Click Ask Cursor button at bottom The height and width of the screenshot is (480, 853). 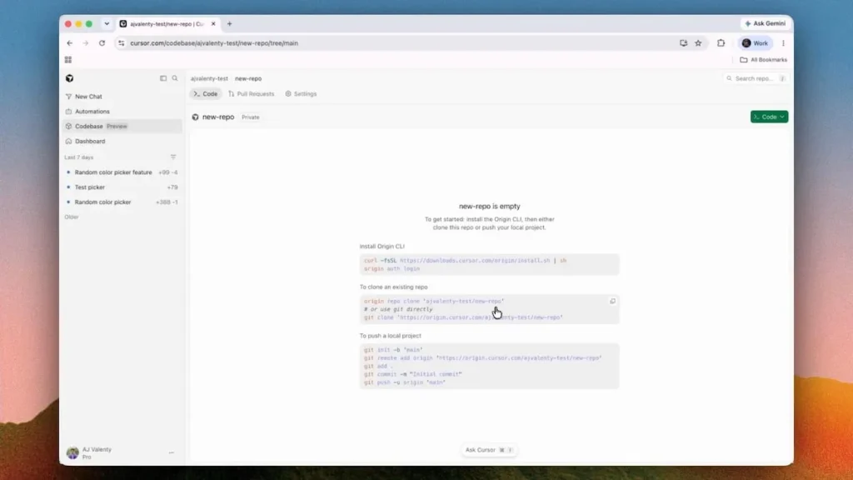(488, 450)
